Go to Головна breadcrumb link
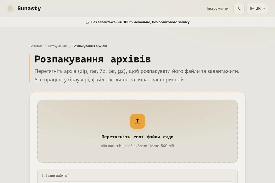 (36, 46)
